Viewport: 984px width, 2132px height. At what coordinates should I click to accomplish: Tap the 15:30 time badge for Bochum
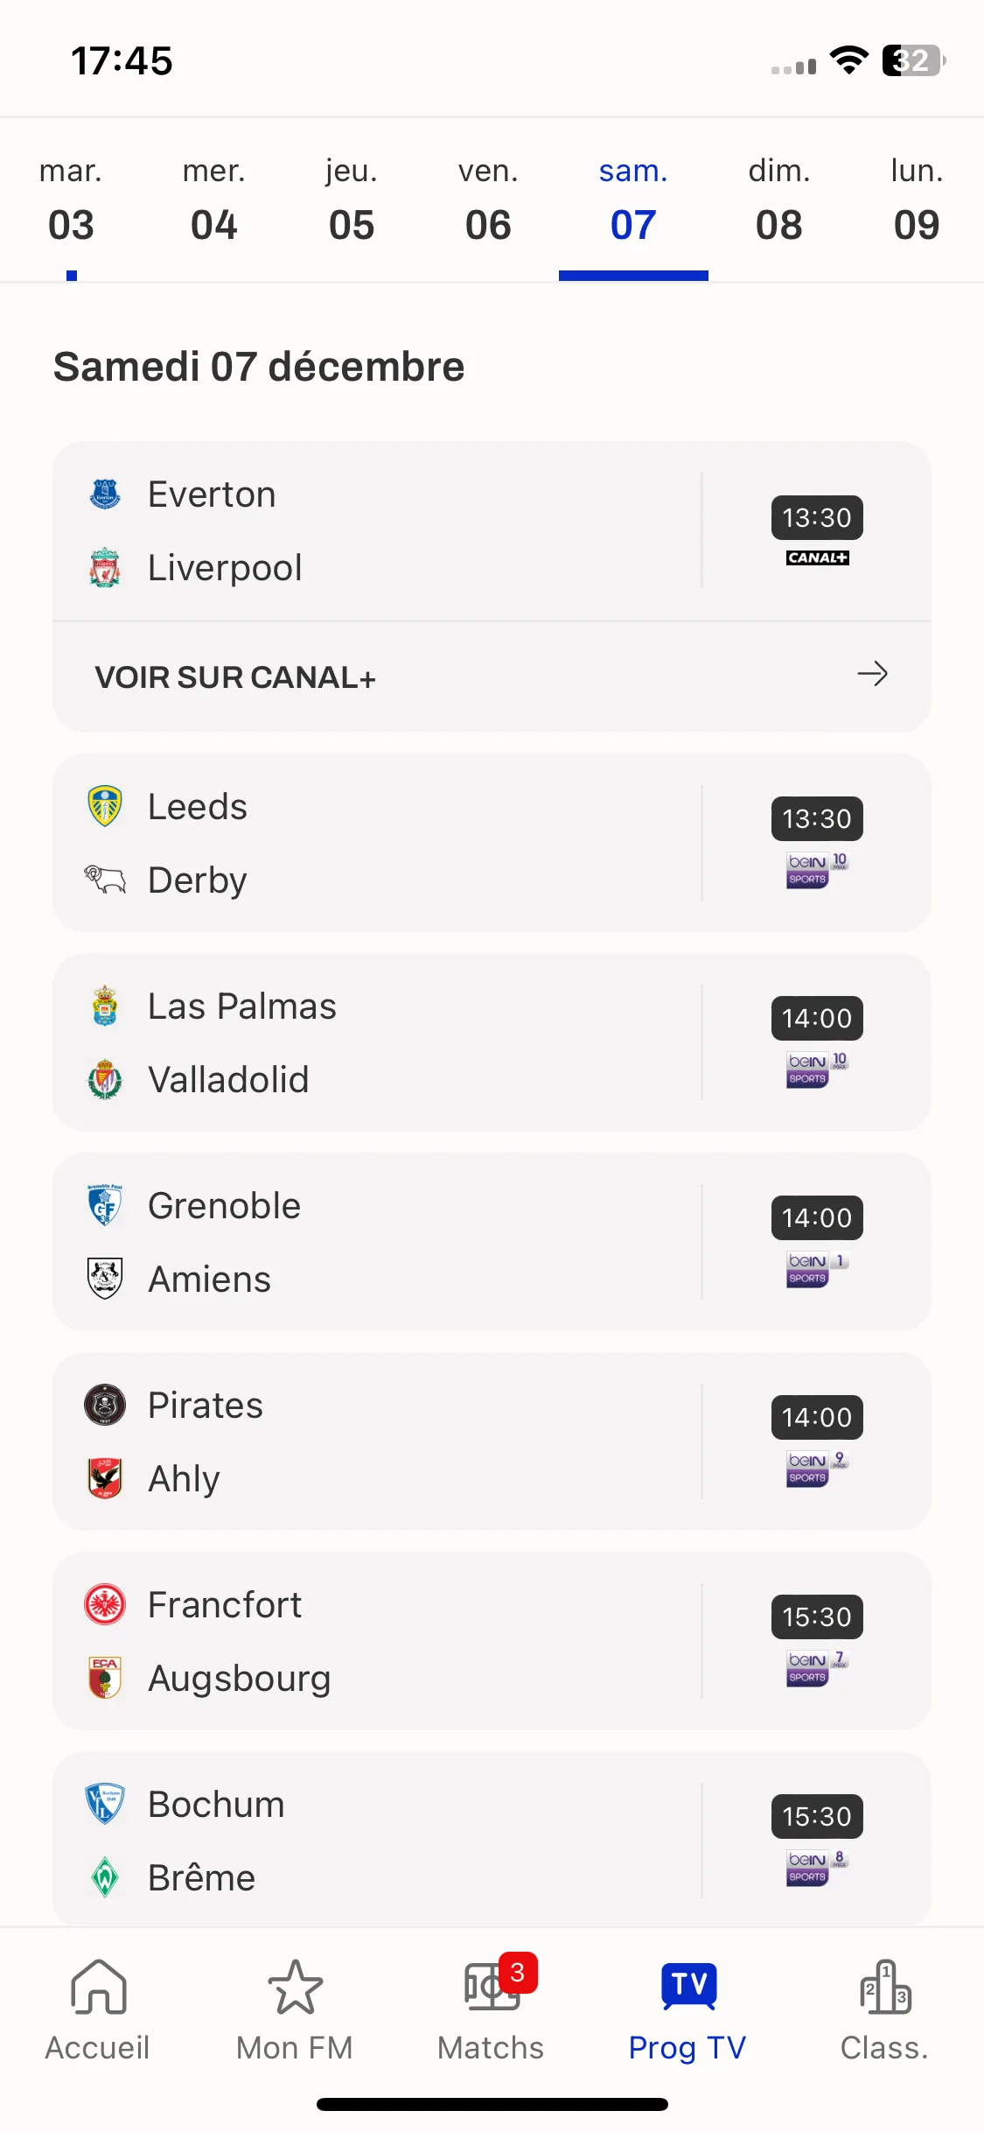point(817,1816)
